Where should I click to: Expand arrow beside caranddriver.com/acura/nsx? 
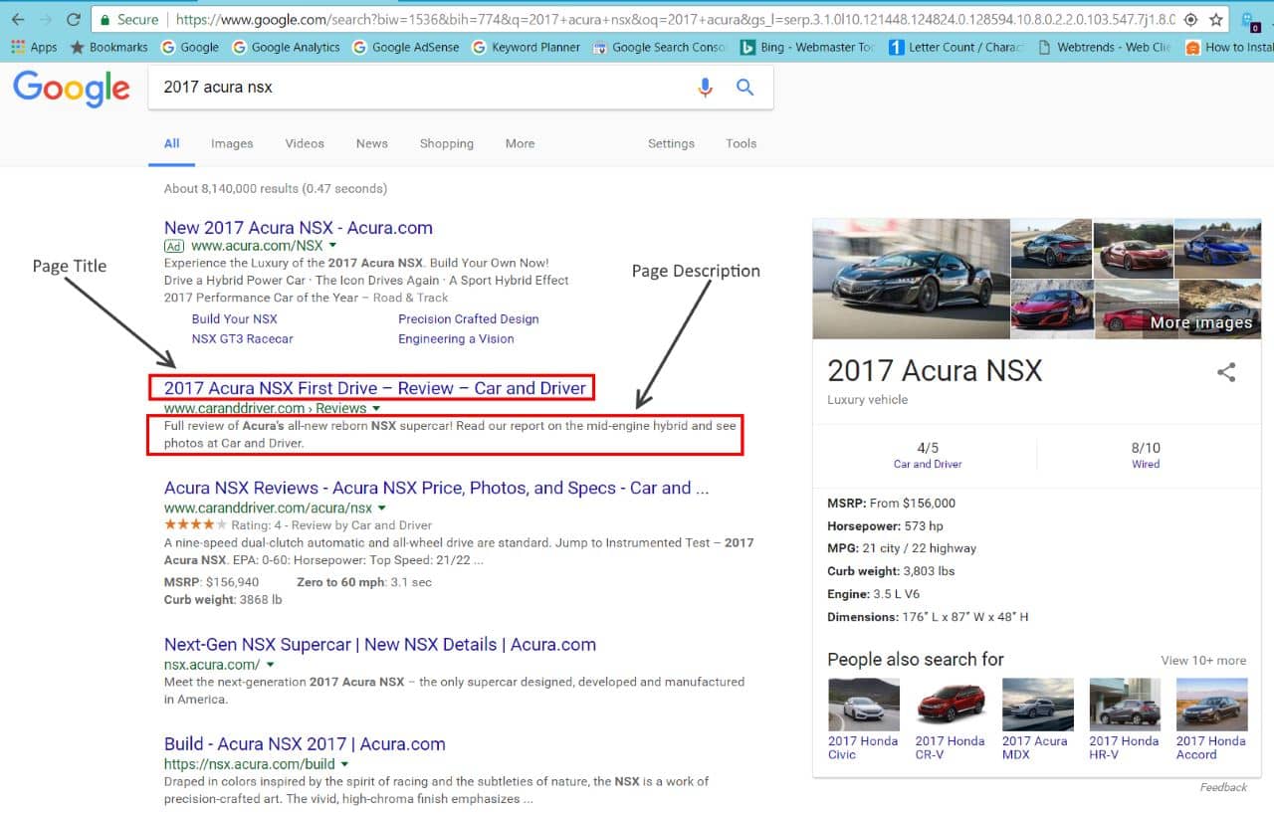pos(382,508)
